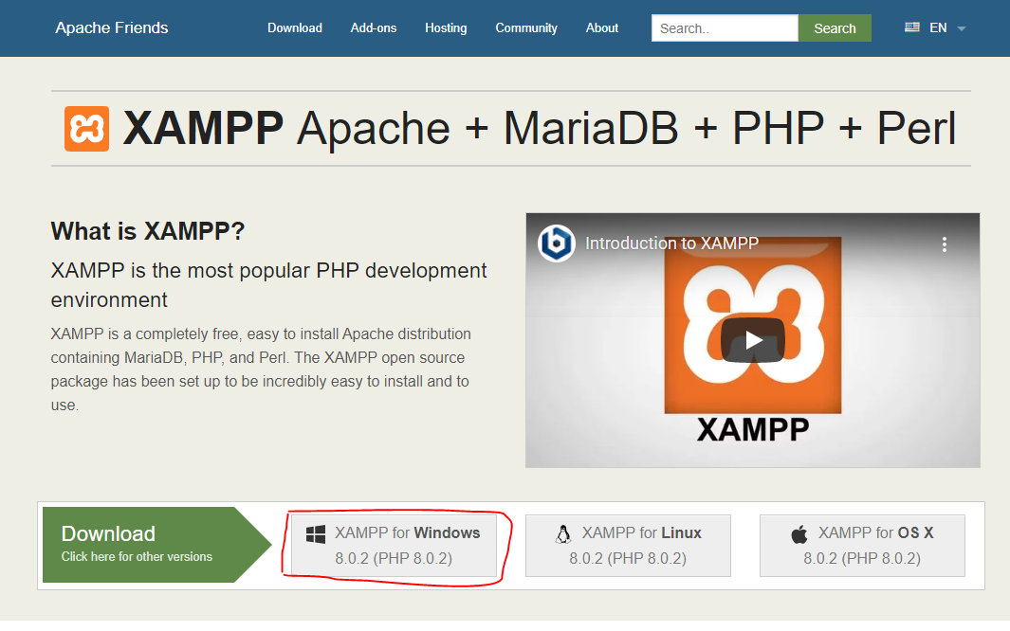The image size is (1010, 631).
Task: Open the Community menu item
Action: (526, 27)
